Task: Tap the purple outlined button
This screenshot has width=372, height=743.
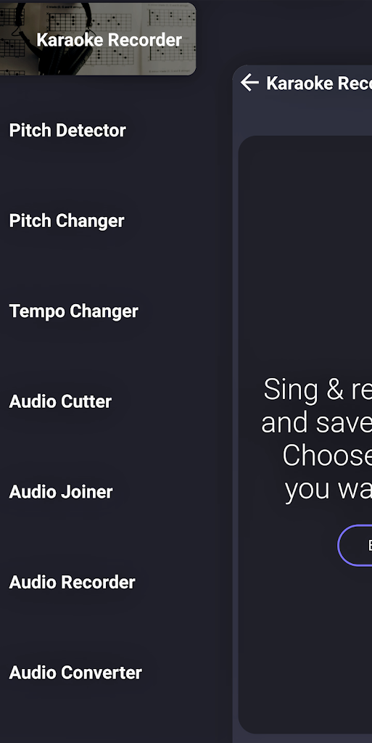Action: 355,546
